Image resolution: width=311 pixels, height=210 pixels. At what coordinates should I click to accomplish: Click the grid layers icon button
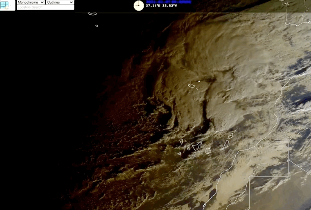(x=5, y=5)
